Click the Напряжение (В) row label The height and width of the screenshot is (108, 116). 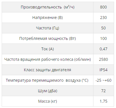coord(47,18)
